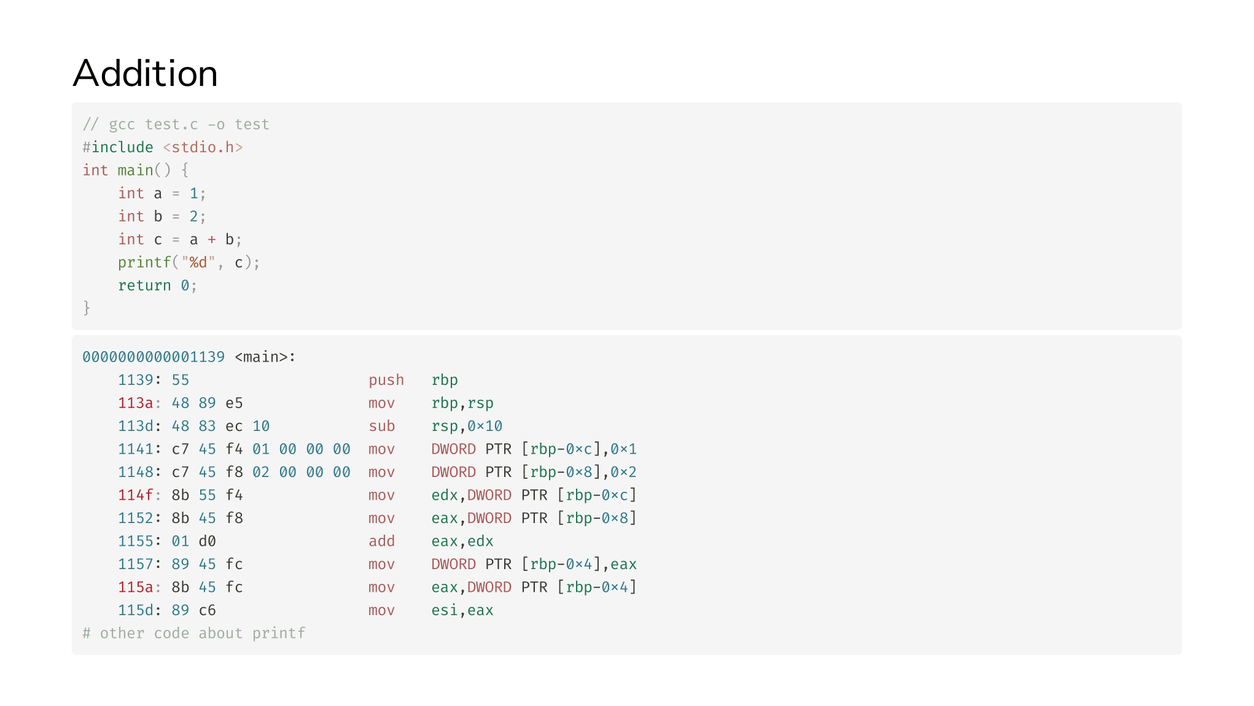1254x706 pixels.
Task: Click address "113a:" in the disassembly
Action: coord(139,403)
